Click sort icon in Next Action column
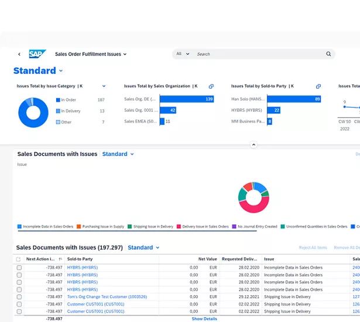Viewport: 360px width, 322px height. (x=60, y=259)
